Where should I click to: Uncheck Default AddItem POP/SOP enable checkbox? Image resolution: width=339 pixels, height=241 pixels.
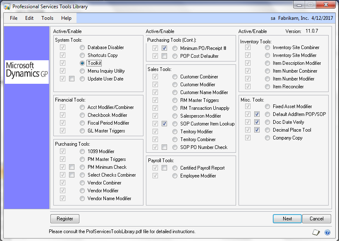(257, 114)
